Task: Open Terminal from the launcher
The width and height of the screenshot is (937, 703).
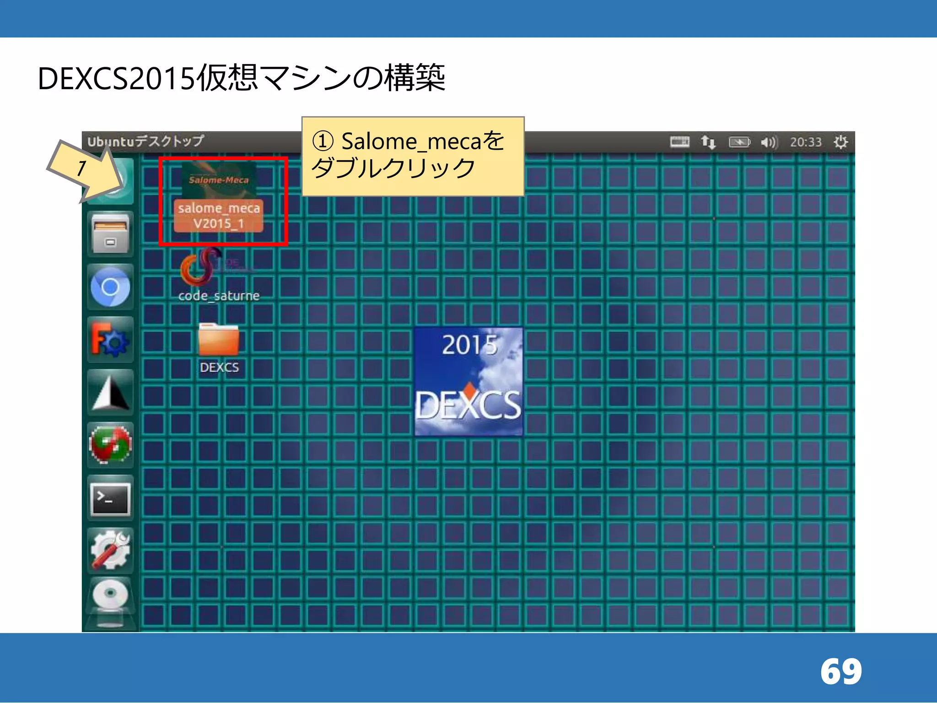Action: click(110, 498)
